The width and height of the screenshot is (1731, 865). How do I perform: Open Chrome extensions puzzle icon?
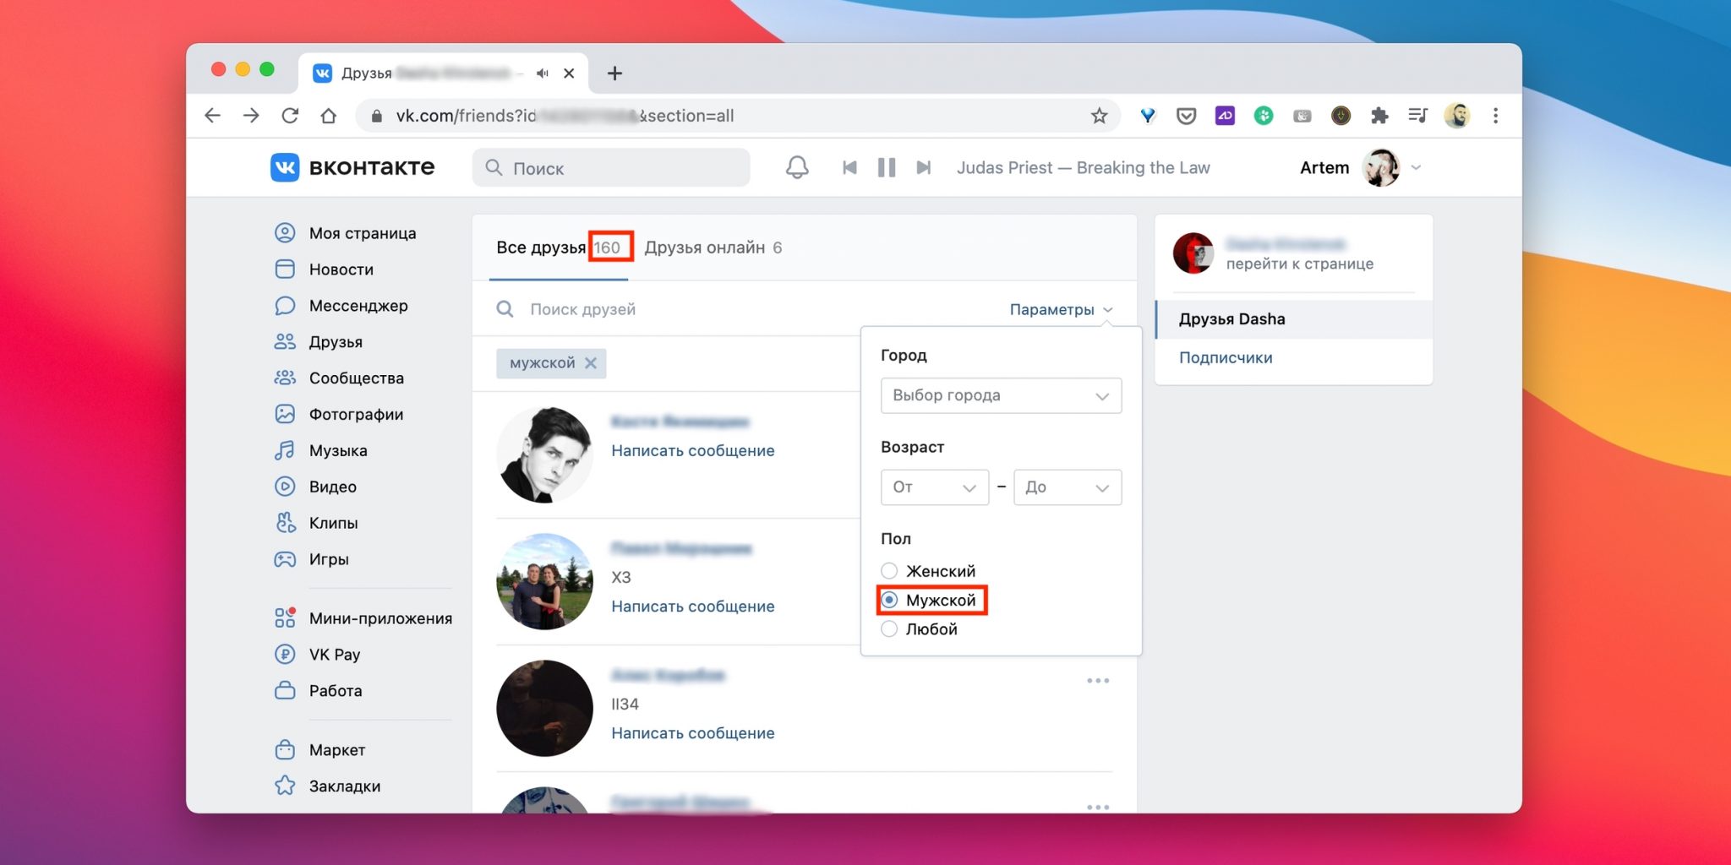click(1379, 116)
